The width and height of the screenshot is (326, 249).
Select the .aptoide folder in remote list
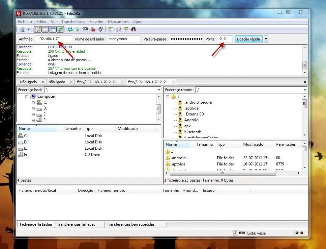(x=232, y=164)
